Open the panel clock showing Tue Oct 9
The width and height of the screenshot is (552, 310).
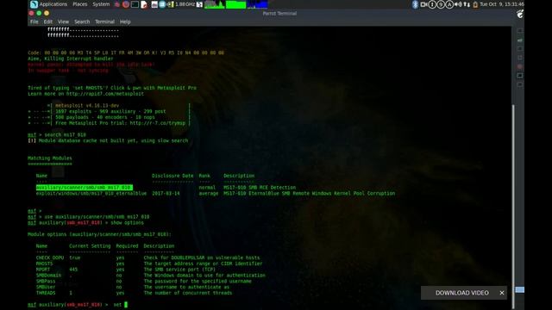tap(502, 4)
